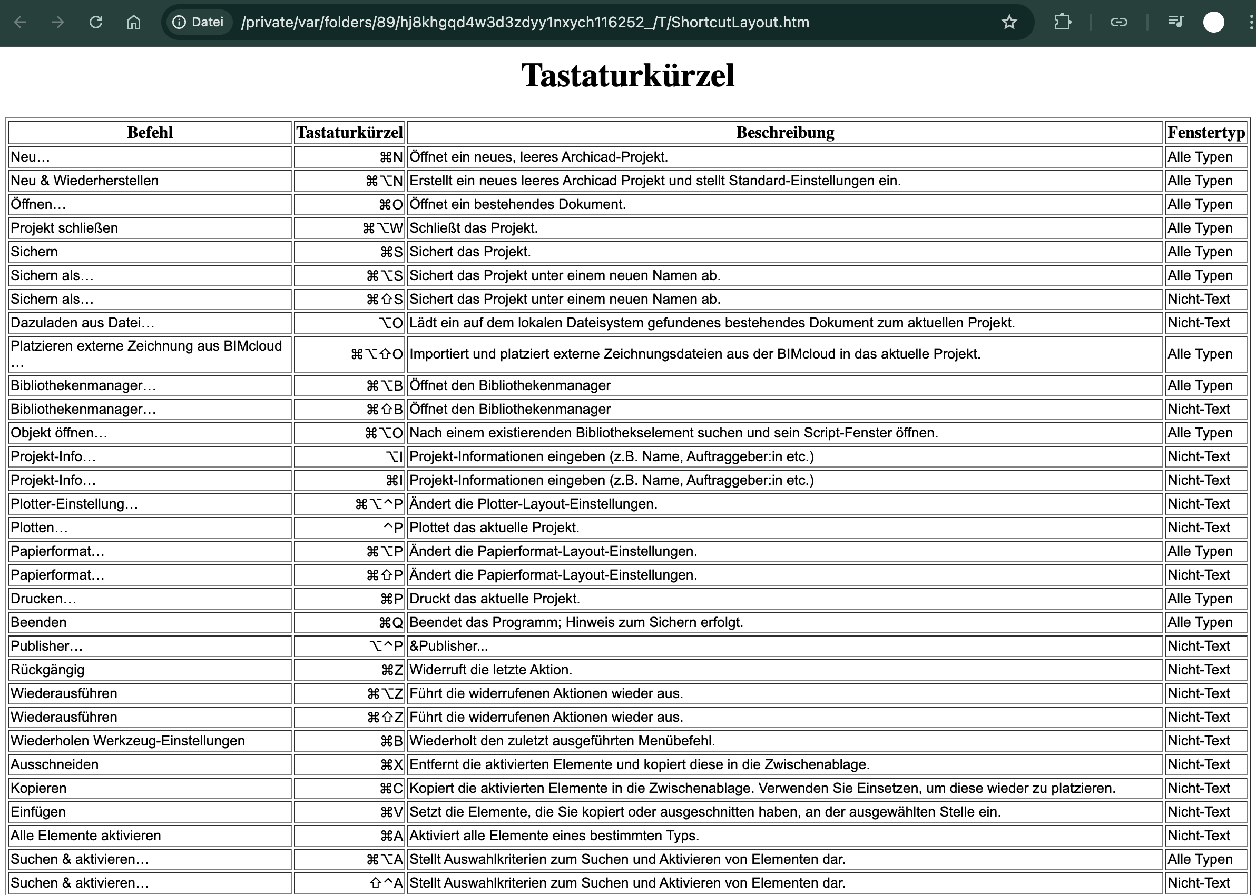Click the Publisher… command cell
This screenshot has height=895, width=1256.
click(150, 647)
